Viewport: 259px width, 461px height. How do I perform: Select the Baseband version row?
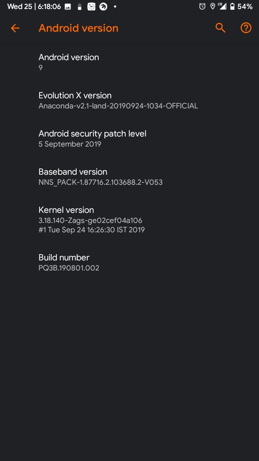(x=129, y=177)
